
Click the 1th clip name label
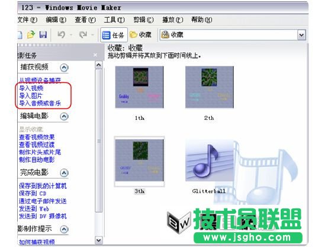[140, 118]
